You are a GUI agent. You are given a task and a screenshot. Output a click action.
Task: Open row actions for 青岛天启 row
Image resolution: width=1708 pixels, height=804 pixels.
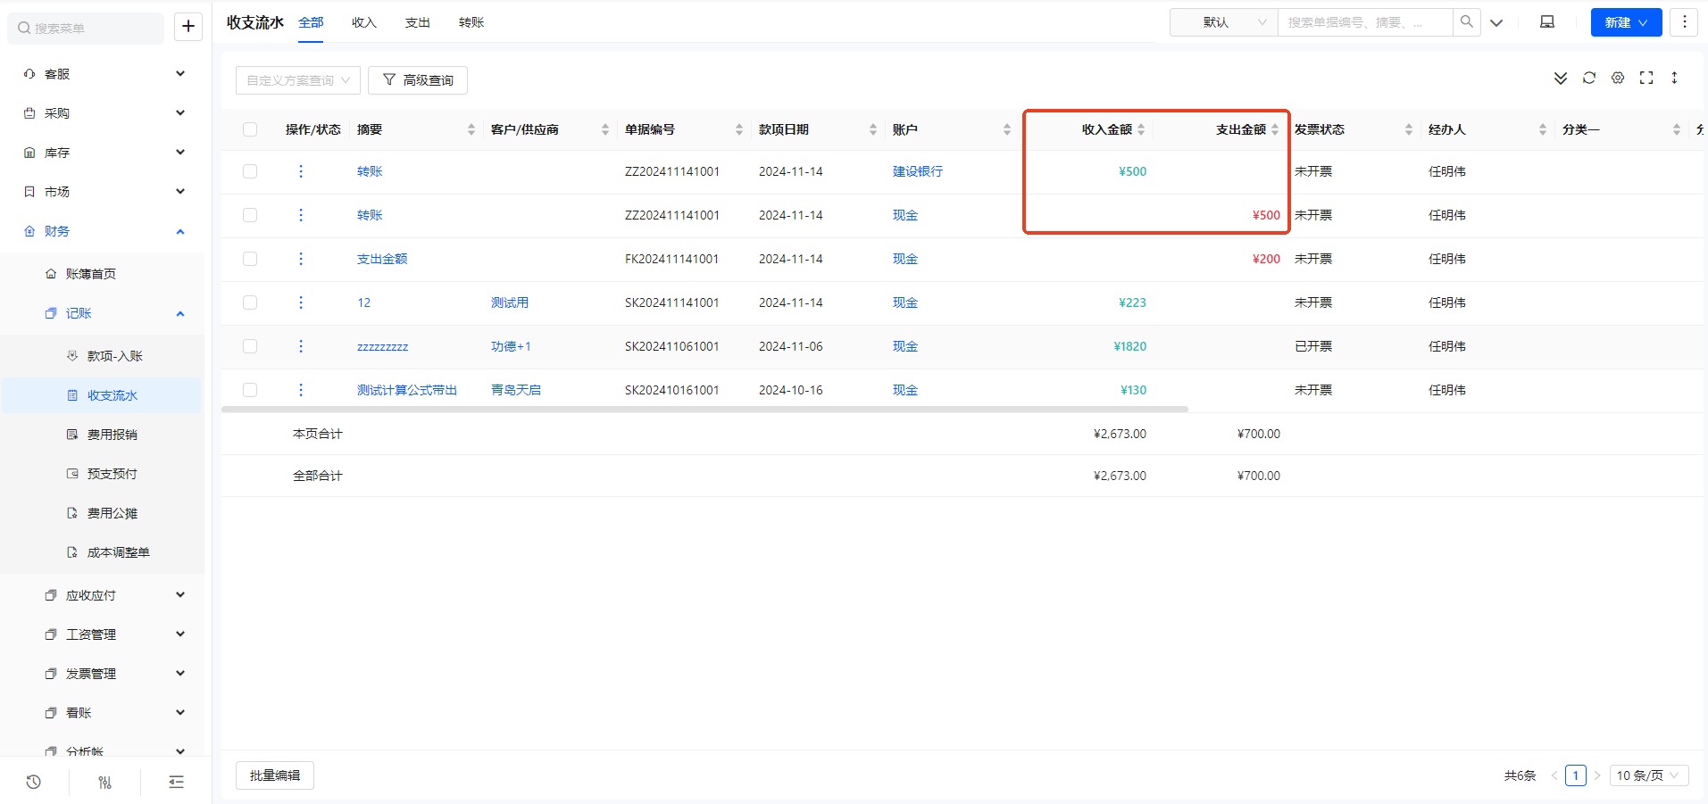tap(301, 390)
